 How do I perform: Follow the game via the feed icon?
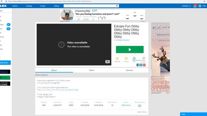(126, 58)
